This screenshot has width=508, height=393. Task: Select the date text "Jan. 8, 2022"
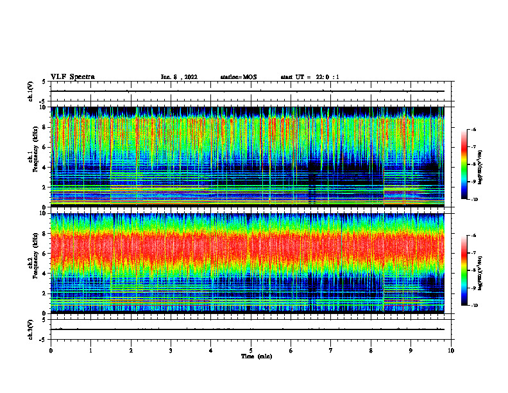point(179,77)
